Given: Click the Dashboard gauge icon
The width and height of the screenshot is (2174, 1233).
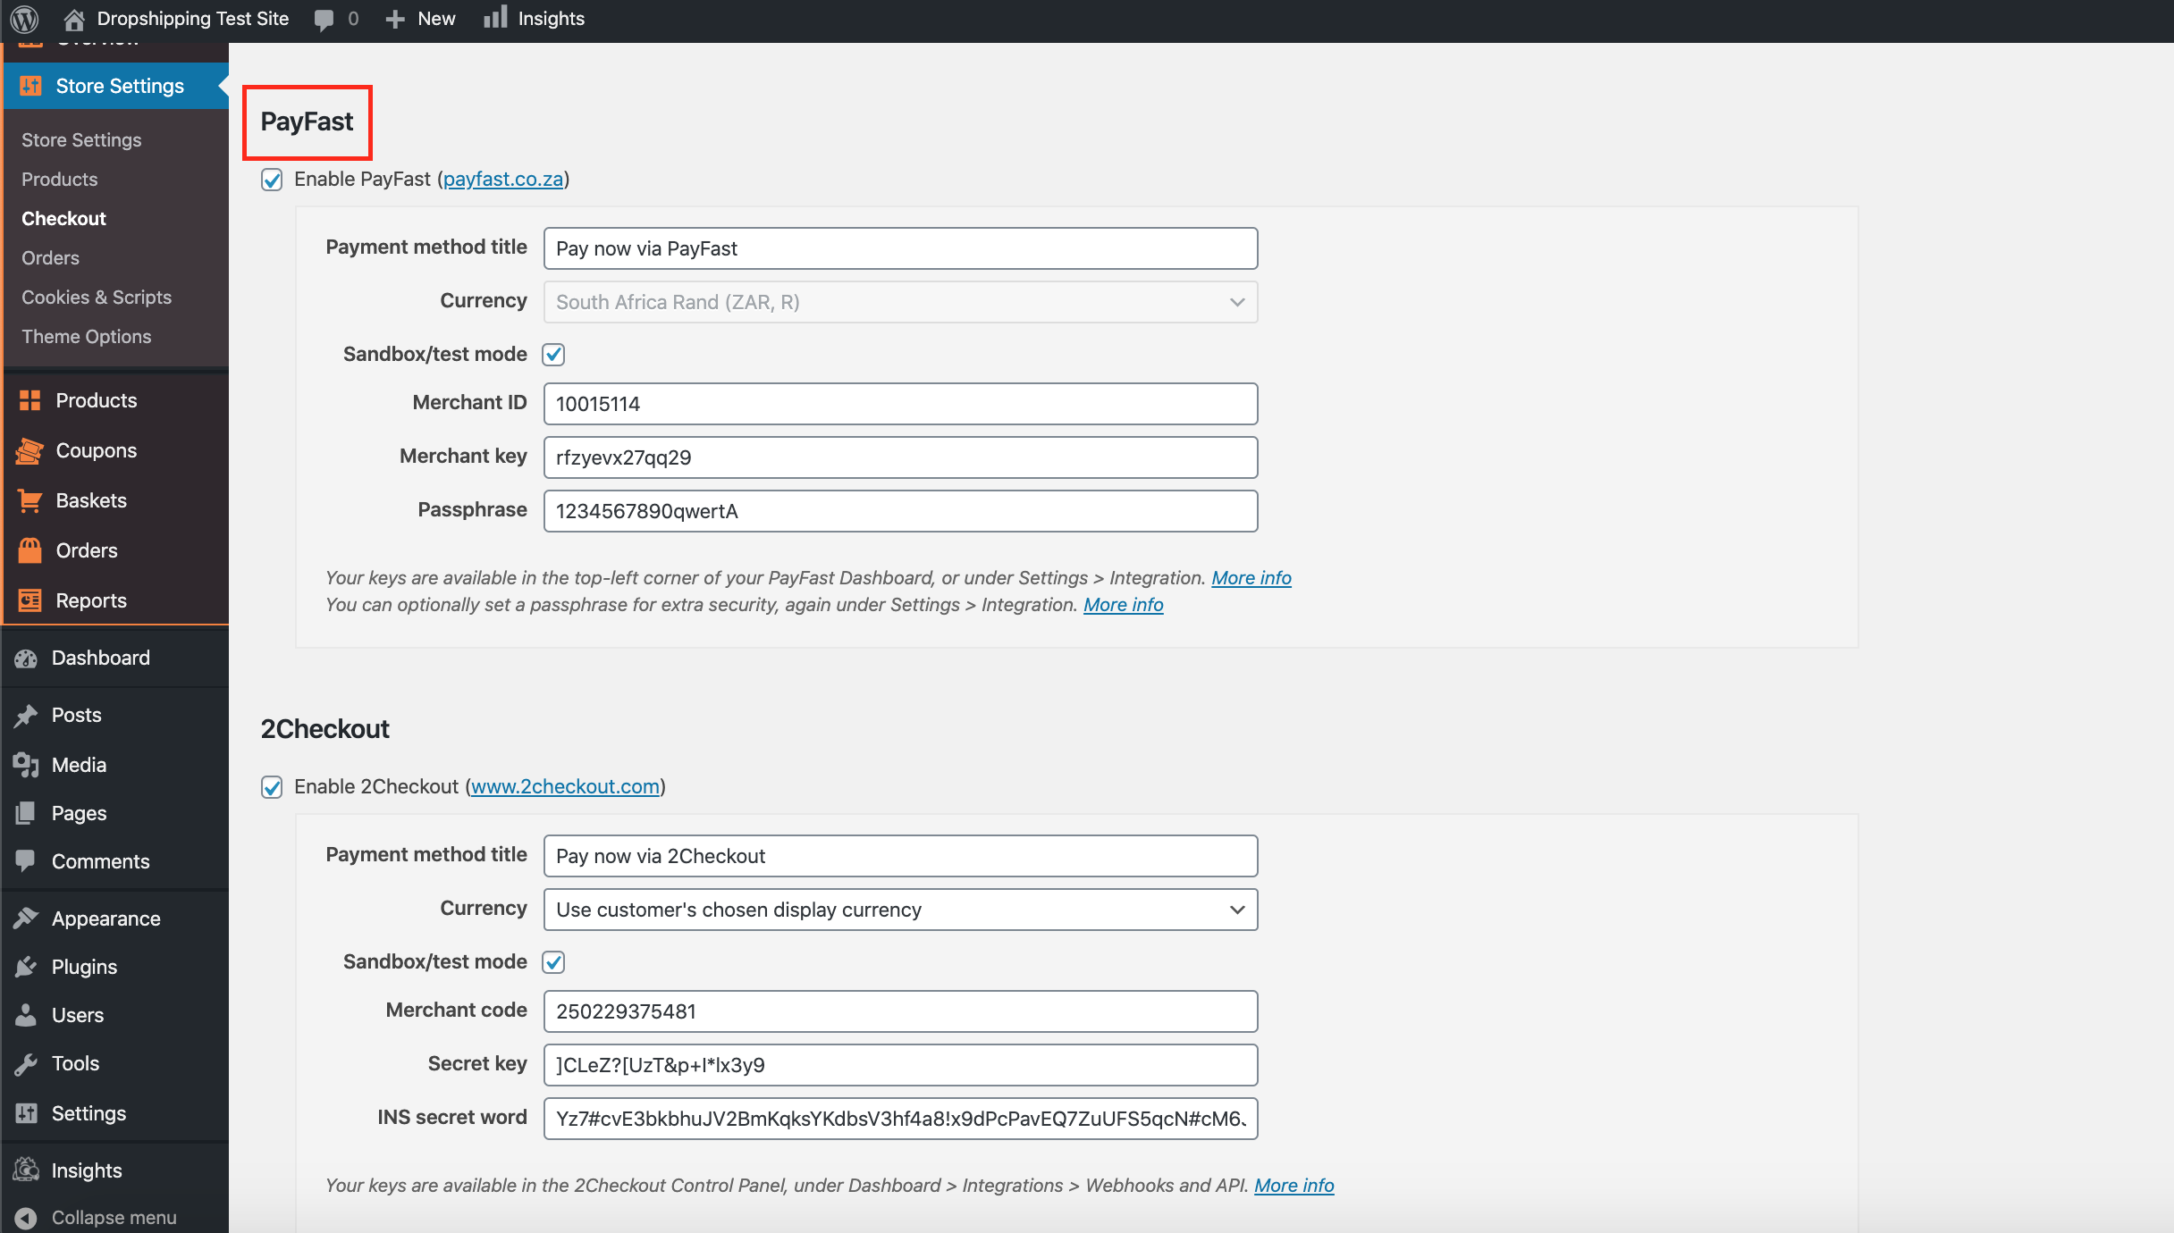Looking at the screenshot, I should [x=26, y=658].
